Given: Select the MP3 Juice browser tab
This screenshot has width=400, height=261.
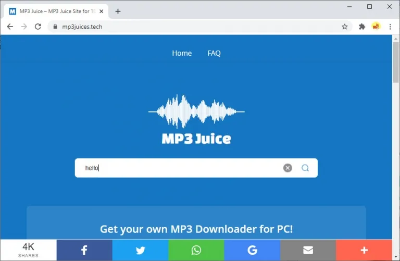Looking at the screenshot, I should (x=56, y=11).
